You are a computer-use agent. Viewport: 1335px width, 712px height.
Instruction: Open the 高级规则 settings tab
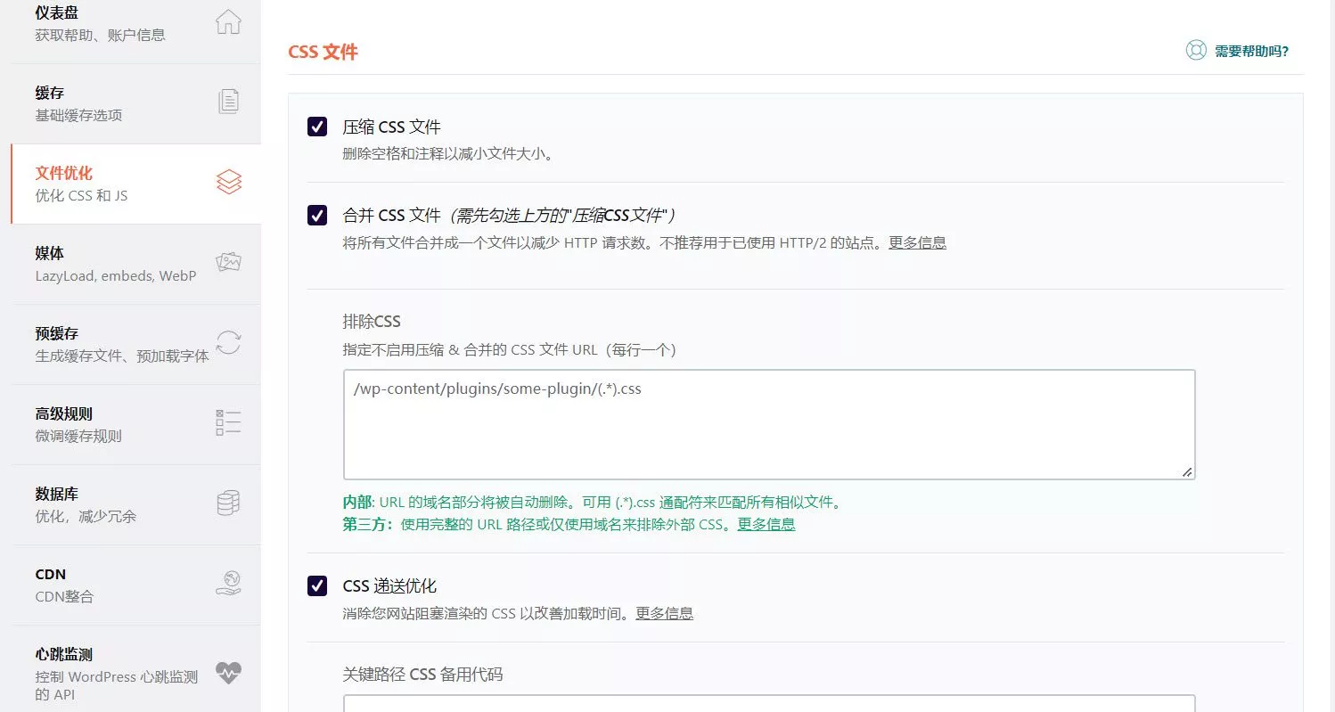(135, 424)
